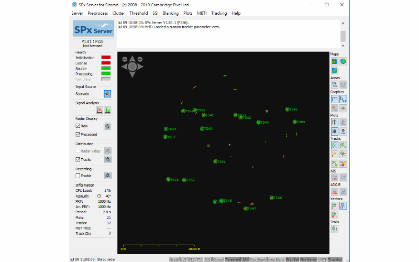419x262 pixels.
Task: Select track T551 on the radar display
Action: coord(215,162)
